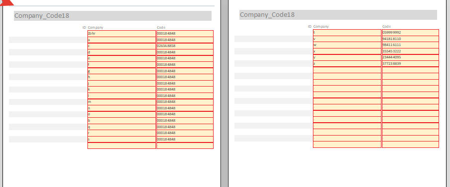
Task: Select the code cell 026568858
Action: coord(185,46)
